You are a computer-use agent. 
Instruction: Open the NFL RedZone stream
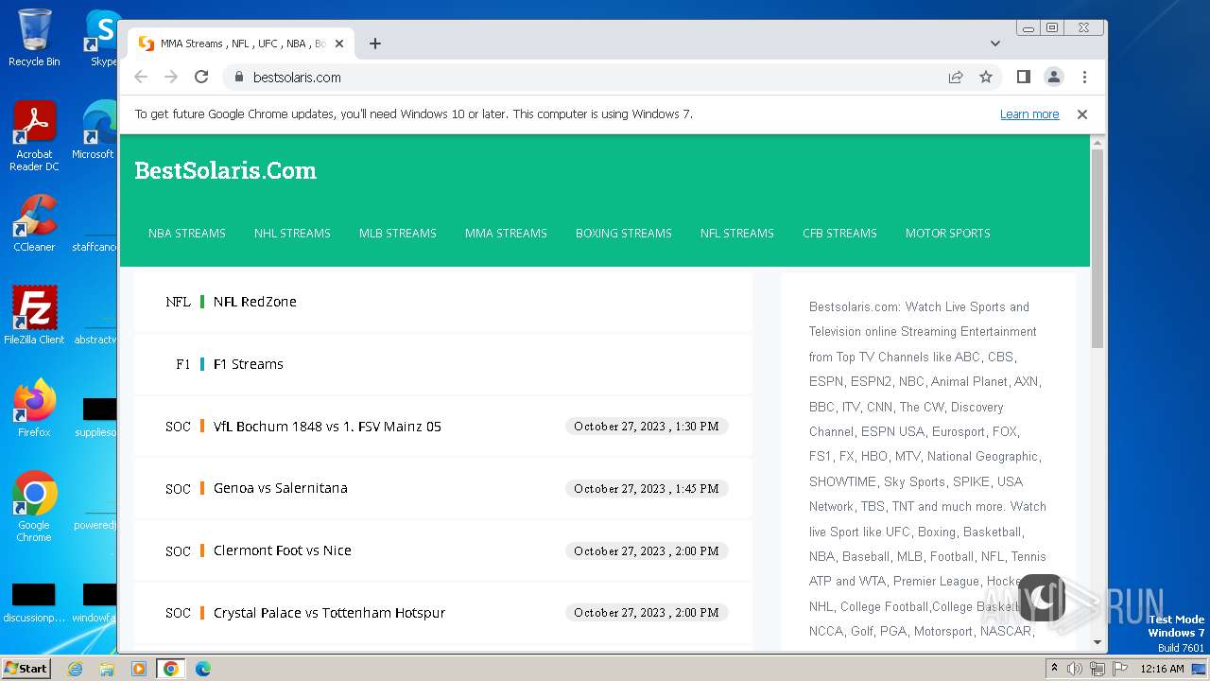(255, 302)
